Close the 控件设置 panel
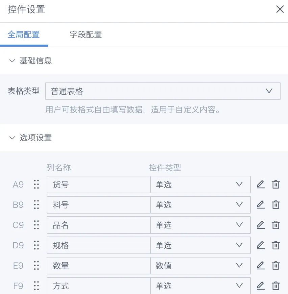288x294 pixels. [x=280, y=9]
